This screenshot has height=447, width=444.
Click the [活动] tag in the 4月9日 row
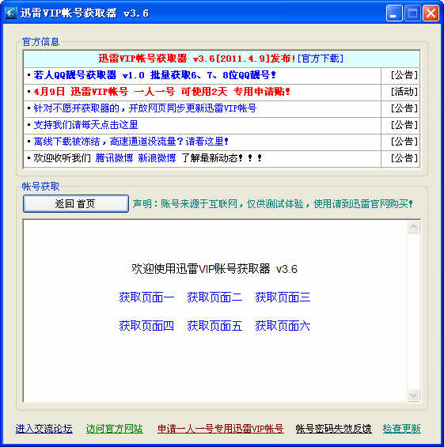404,92
